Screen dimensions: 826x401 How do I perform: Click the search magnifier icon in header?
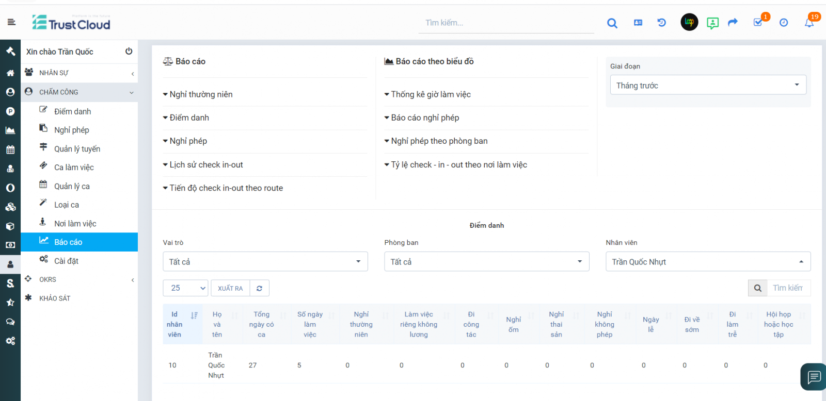click(x=612, y=23)
